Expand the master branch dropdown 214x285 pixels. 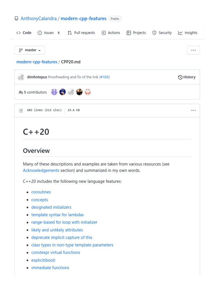[30, 50]
